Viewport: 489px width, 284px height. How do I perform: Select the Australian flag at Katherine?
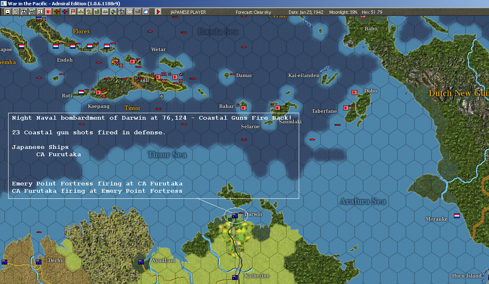235,278
